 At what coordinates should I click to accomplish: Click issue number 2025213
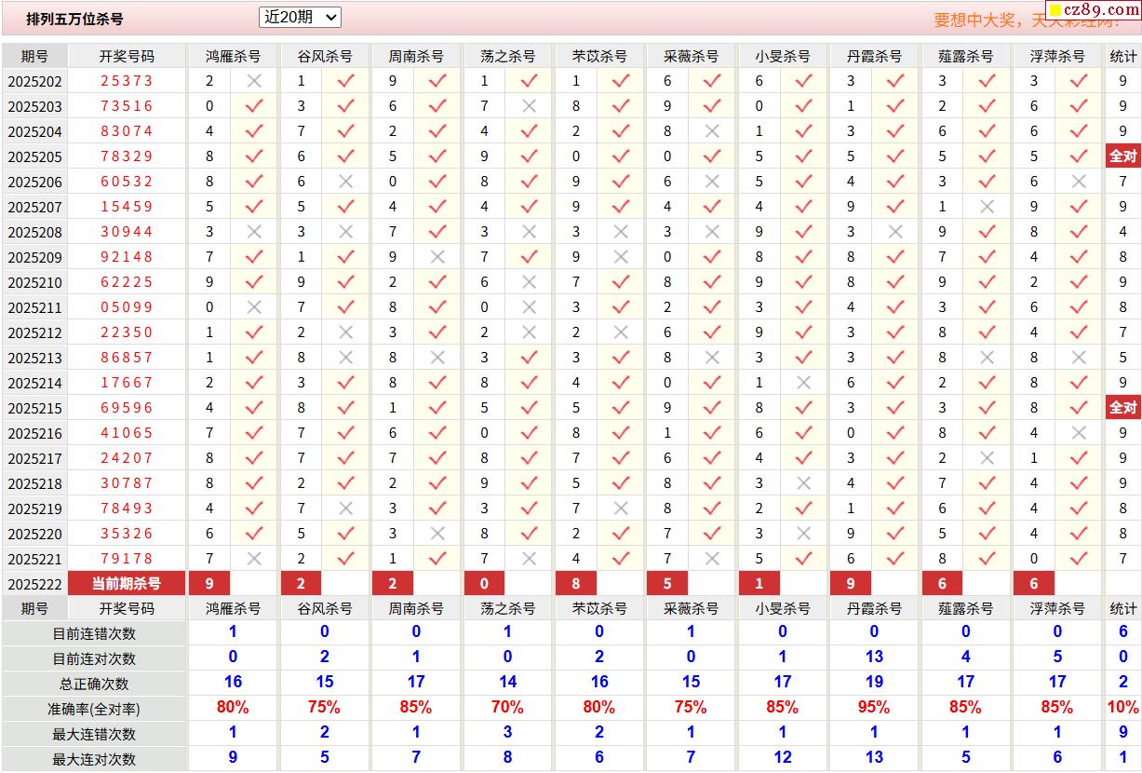pyautogui.click(x=34, y=359)
